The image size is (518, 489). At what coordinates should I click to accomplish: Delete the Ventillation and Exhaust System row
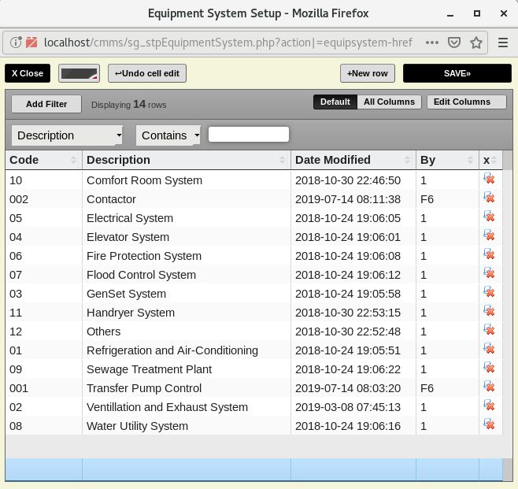[x=489, y=405]
